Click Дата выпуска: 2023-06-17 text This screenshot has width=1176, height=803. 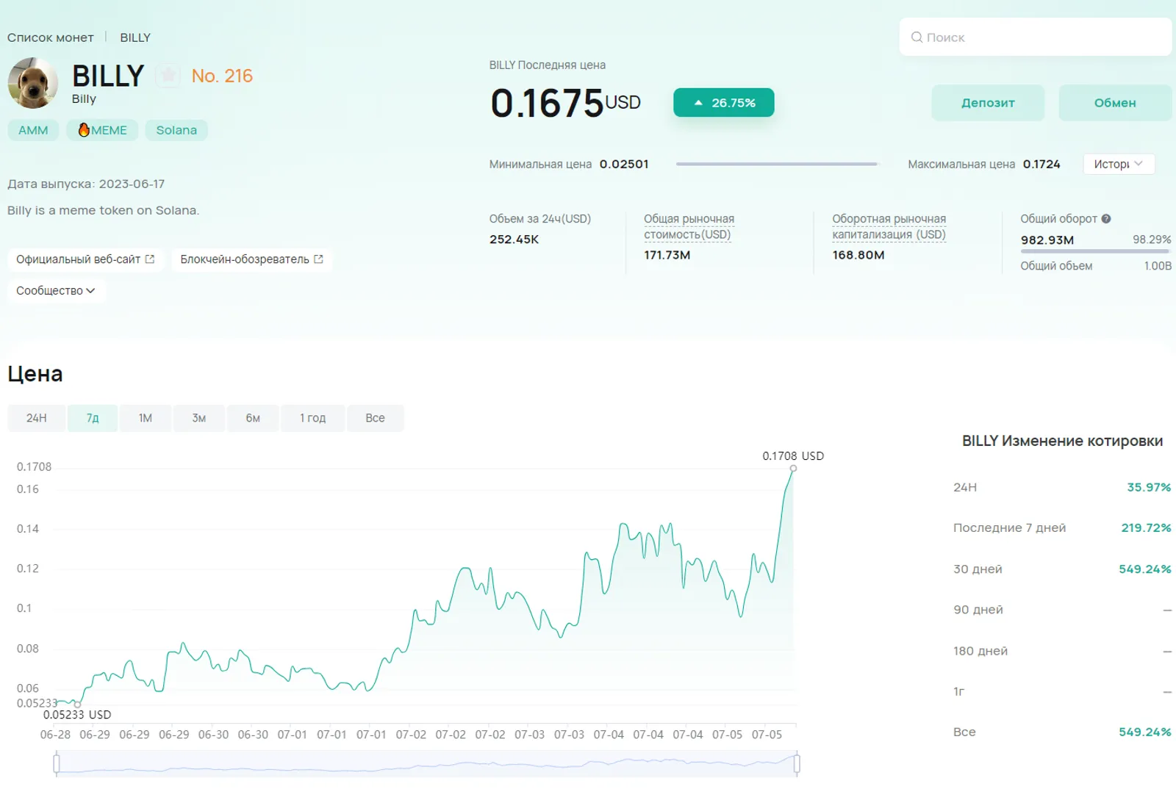pyautogui.click(x=86, y=184)
